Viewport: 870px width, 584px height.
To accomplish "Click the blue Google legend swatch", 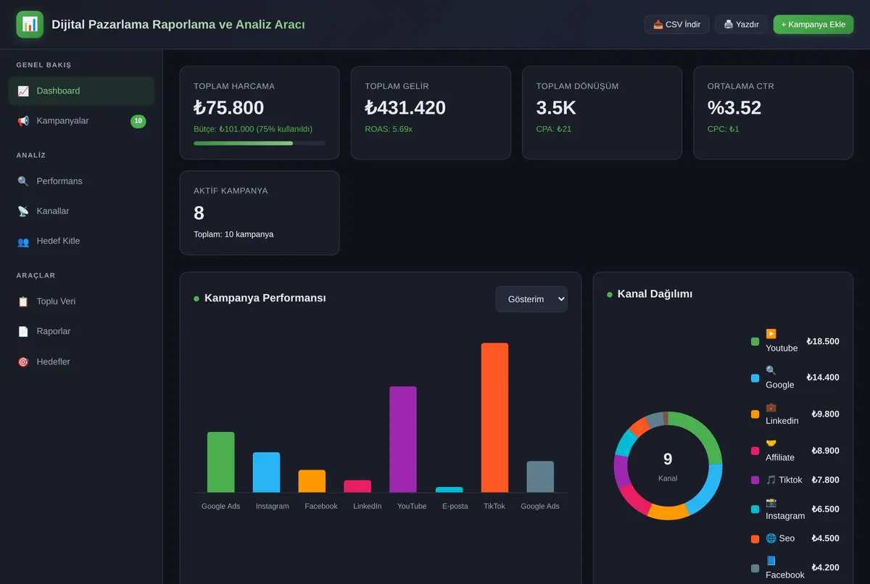I will point(755,378).
